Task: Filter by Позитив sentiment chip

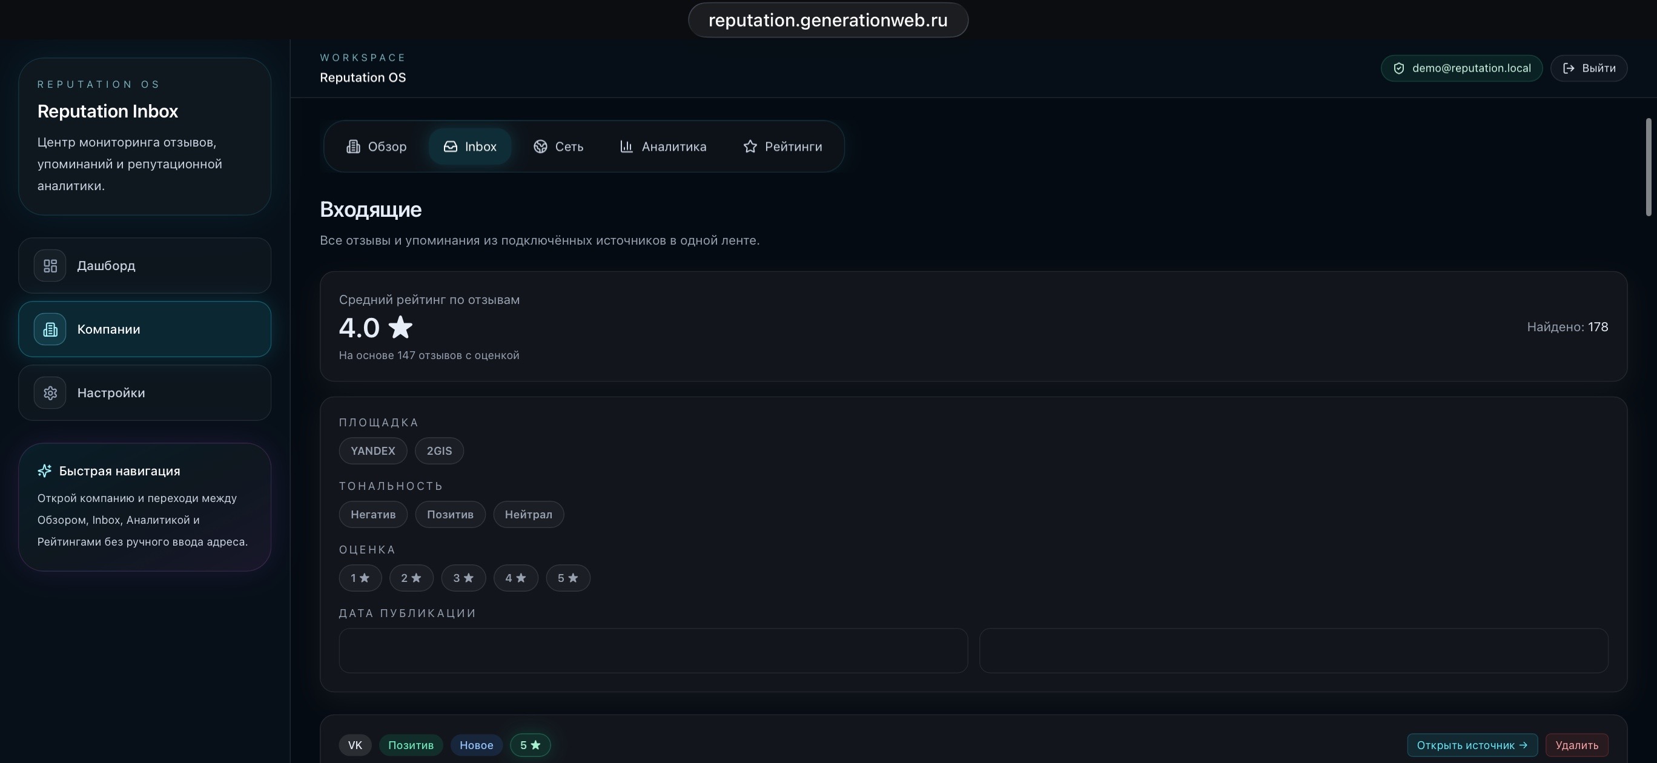Action: pos(450,515)
